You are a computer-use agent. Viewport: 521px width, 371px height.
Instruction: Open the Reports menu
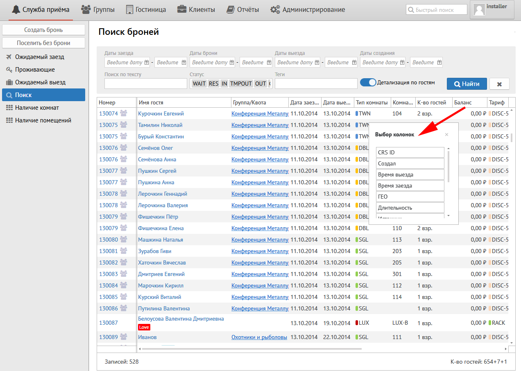point(243,9)
